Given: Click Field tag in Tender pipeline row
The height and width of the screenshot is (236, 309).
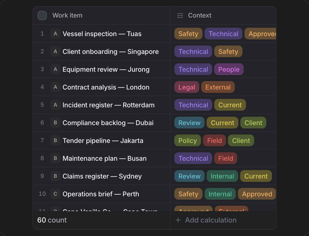Looking at the screenshot, I should pyautogui.click(x=214, y=140).
